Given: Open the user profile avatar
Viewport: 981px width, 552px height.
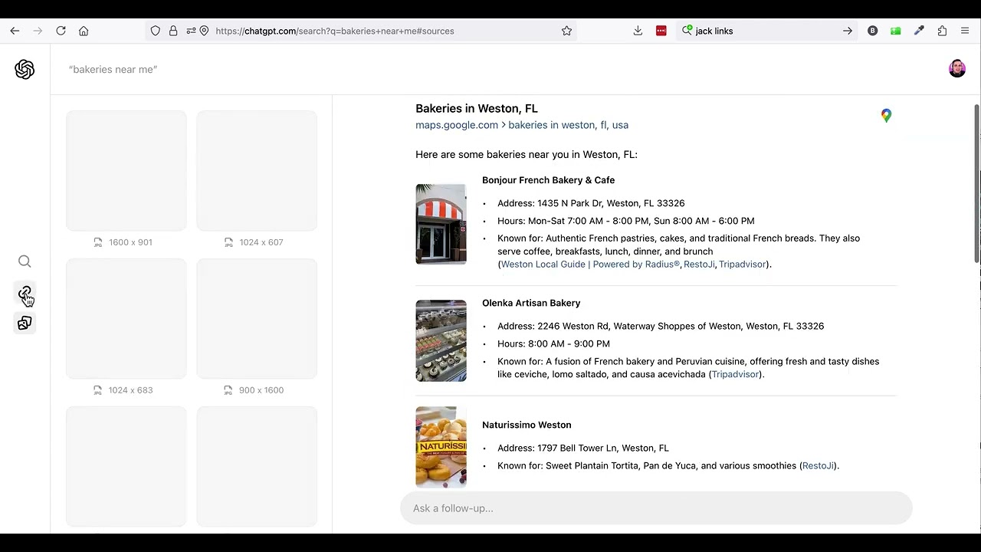Looking at the screenshot, I should coord(957,69).
